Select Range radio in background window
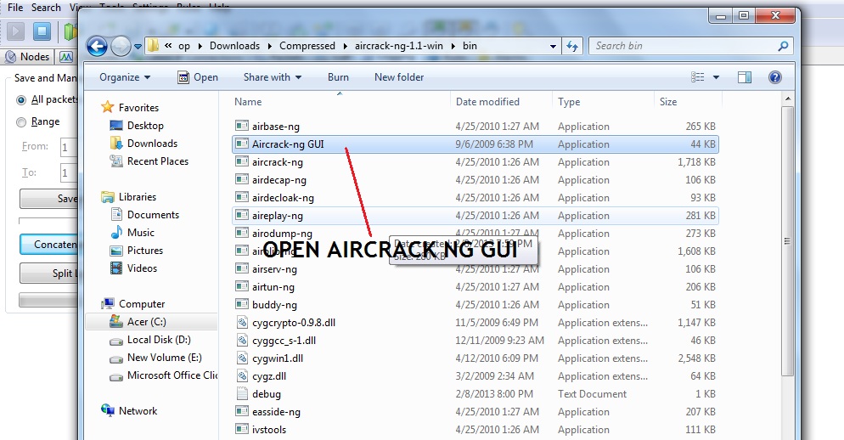The width and height of the screenshot is (844, 440). pyautogui.click(x=21, y=122)
